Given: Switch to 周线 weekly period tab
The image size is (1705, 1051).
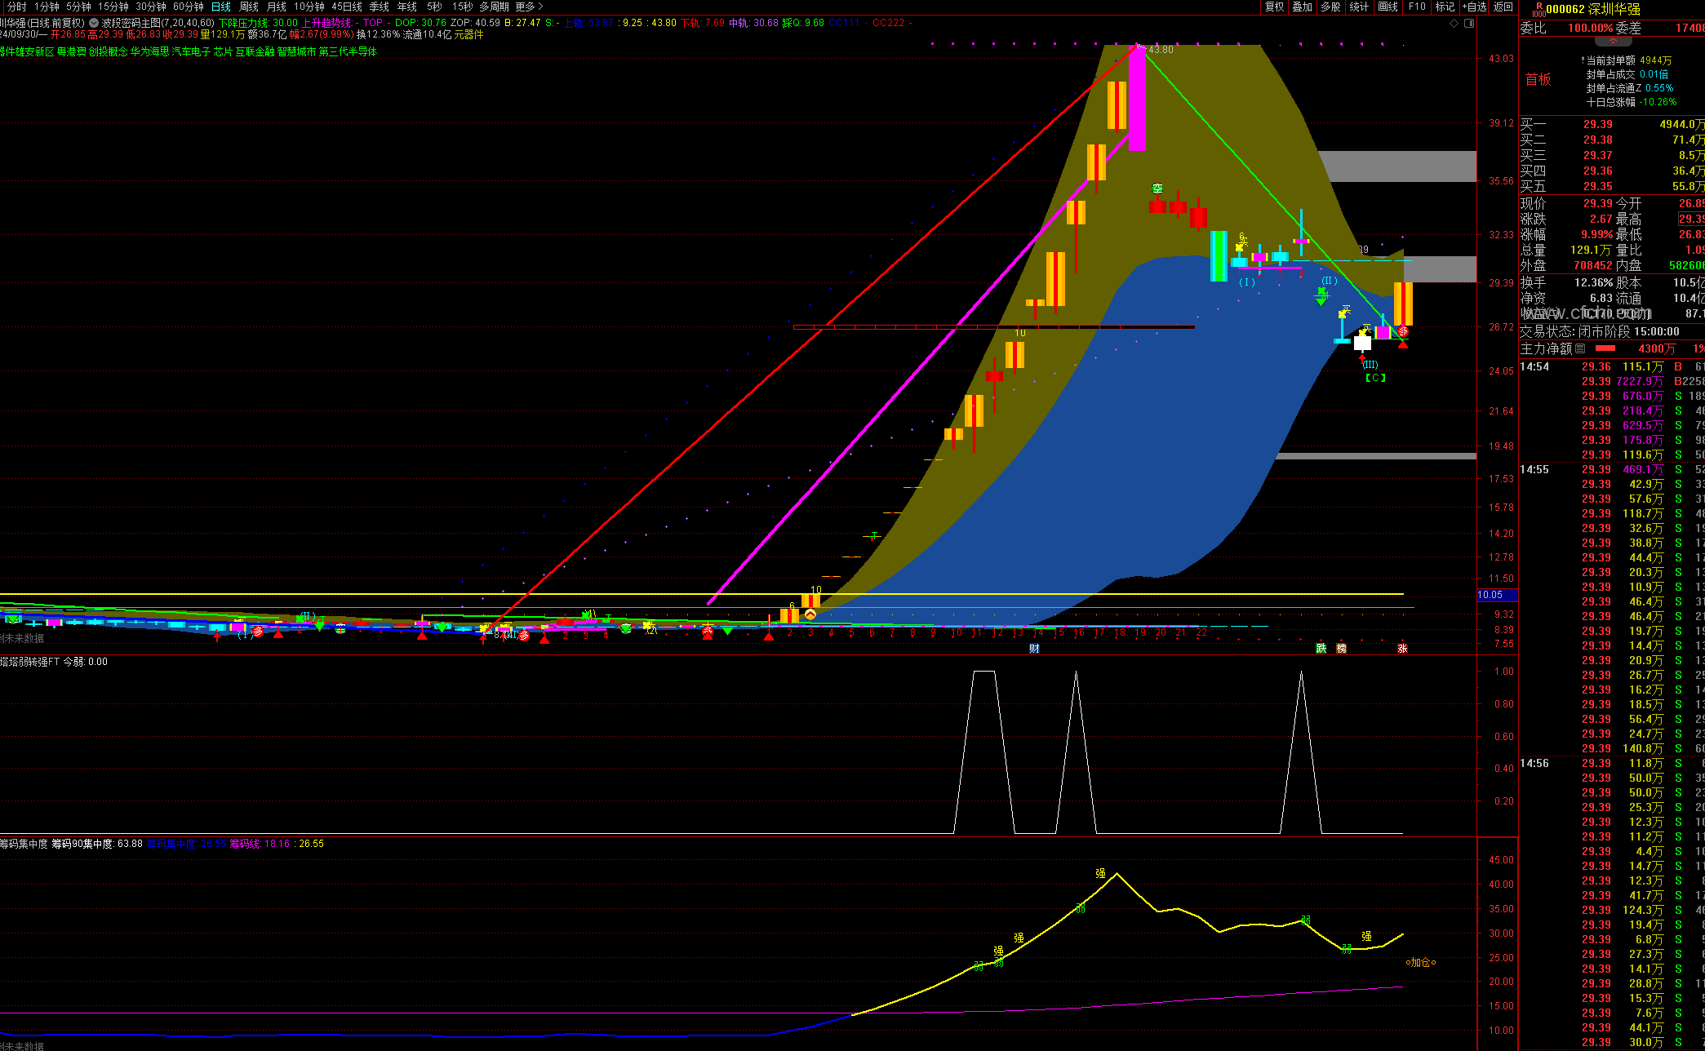Looking at the screenshot, I should pos(249,7).
